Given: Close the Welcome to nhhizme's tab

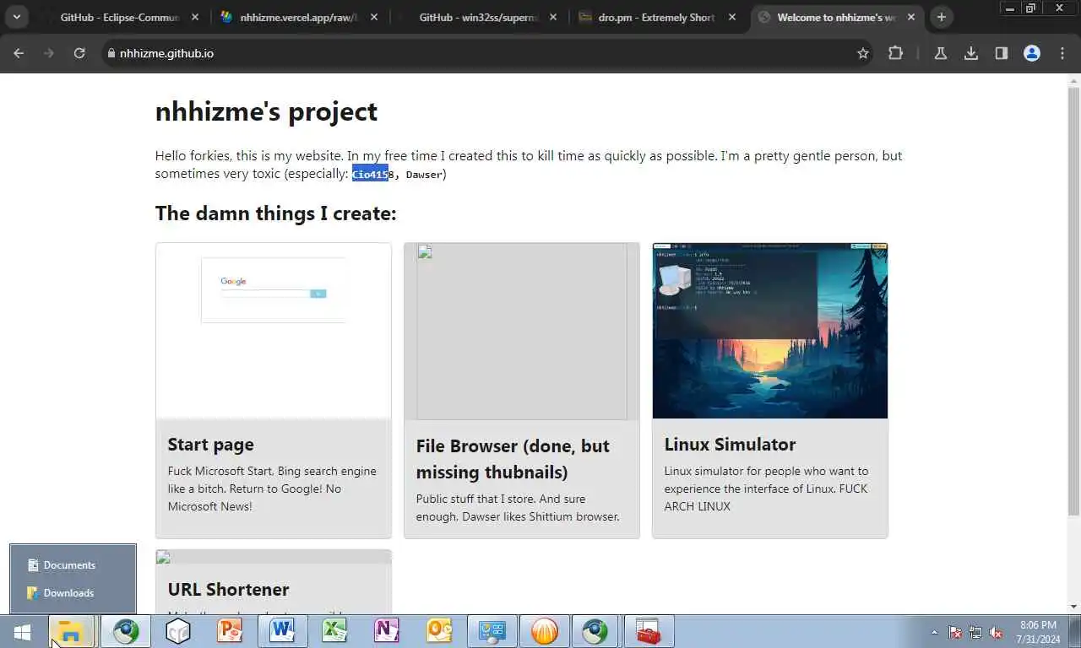Looking at the screenshot, I should point(911,17).
